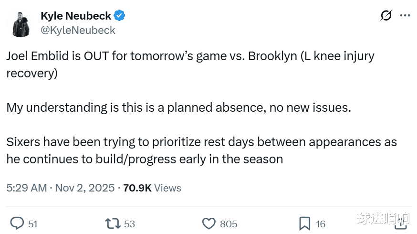The width and height of the screenshot is (417, 234).
Task: Like the post with the heart icon
Action: coord(208,223)
